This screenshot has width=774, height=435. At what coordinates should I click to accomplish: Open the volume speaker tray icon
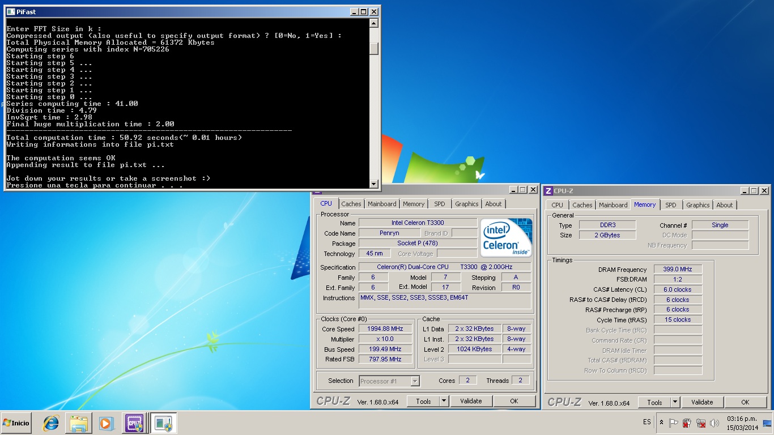[x=714, y=423]
